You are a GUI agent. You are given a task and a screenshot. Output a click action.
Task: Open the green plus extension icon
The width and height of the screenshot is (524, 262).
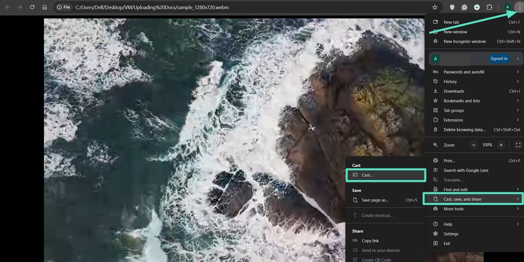point(477,7)
